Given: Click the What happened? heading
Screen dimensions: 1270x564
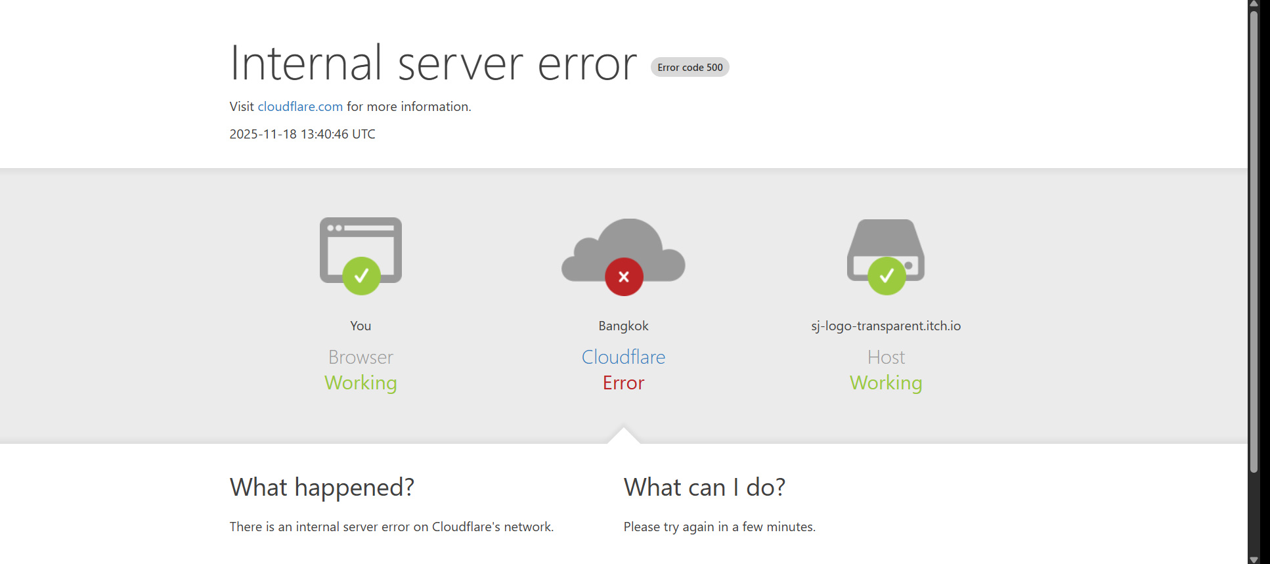Looking at the screenshot, I should tap(322, 488).
